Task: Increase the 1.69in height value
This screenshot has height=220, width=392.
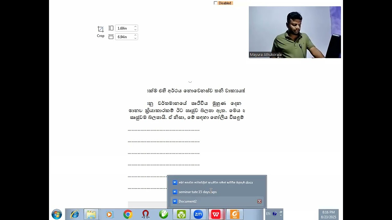Action: pos(135,27)
